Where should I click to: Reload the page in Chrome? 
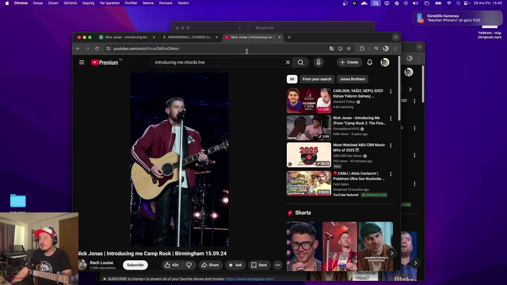pos(97,48)
